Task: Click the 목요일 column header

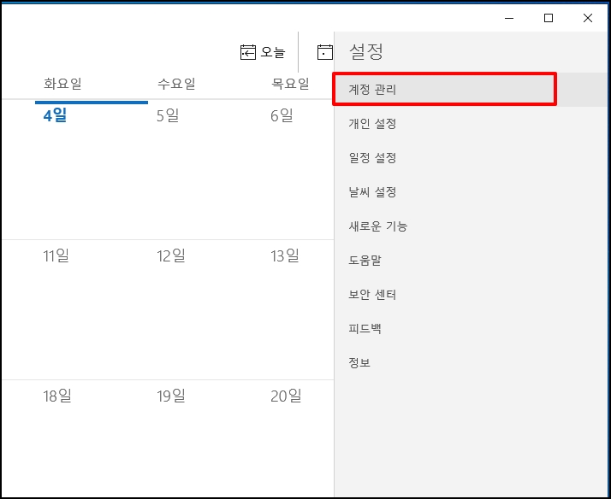Action: [290, 83]
